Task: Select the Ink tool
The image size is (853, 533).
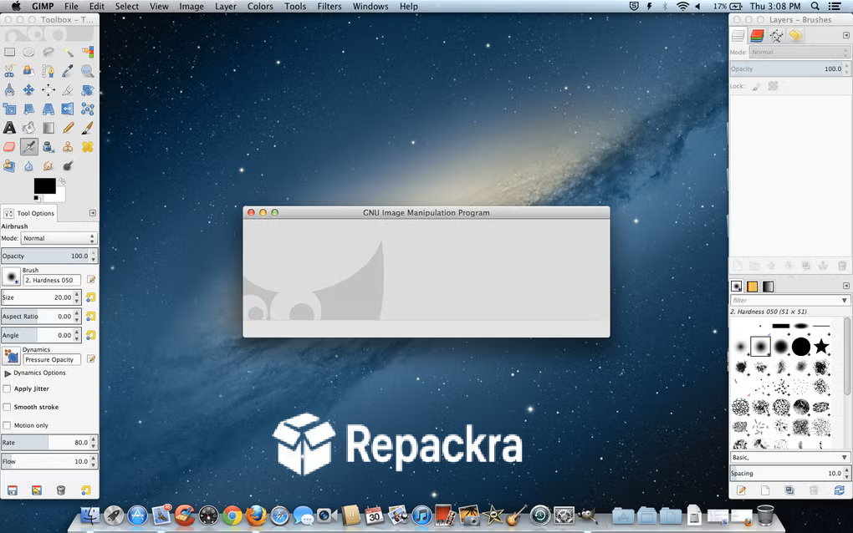Action: (x=49, y=147)
